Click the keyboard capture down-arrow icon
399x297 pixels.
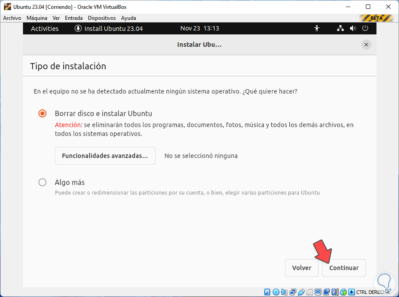pyautogui.click(x=351, y=292)
